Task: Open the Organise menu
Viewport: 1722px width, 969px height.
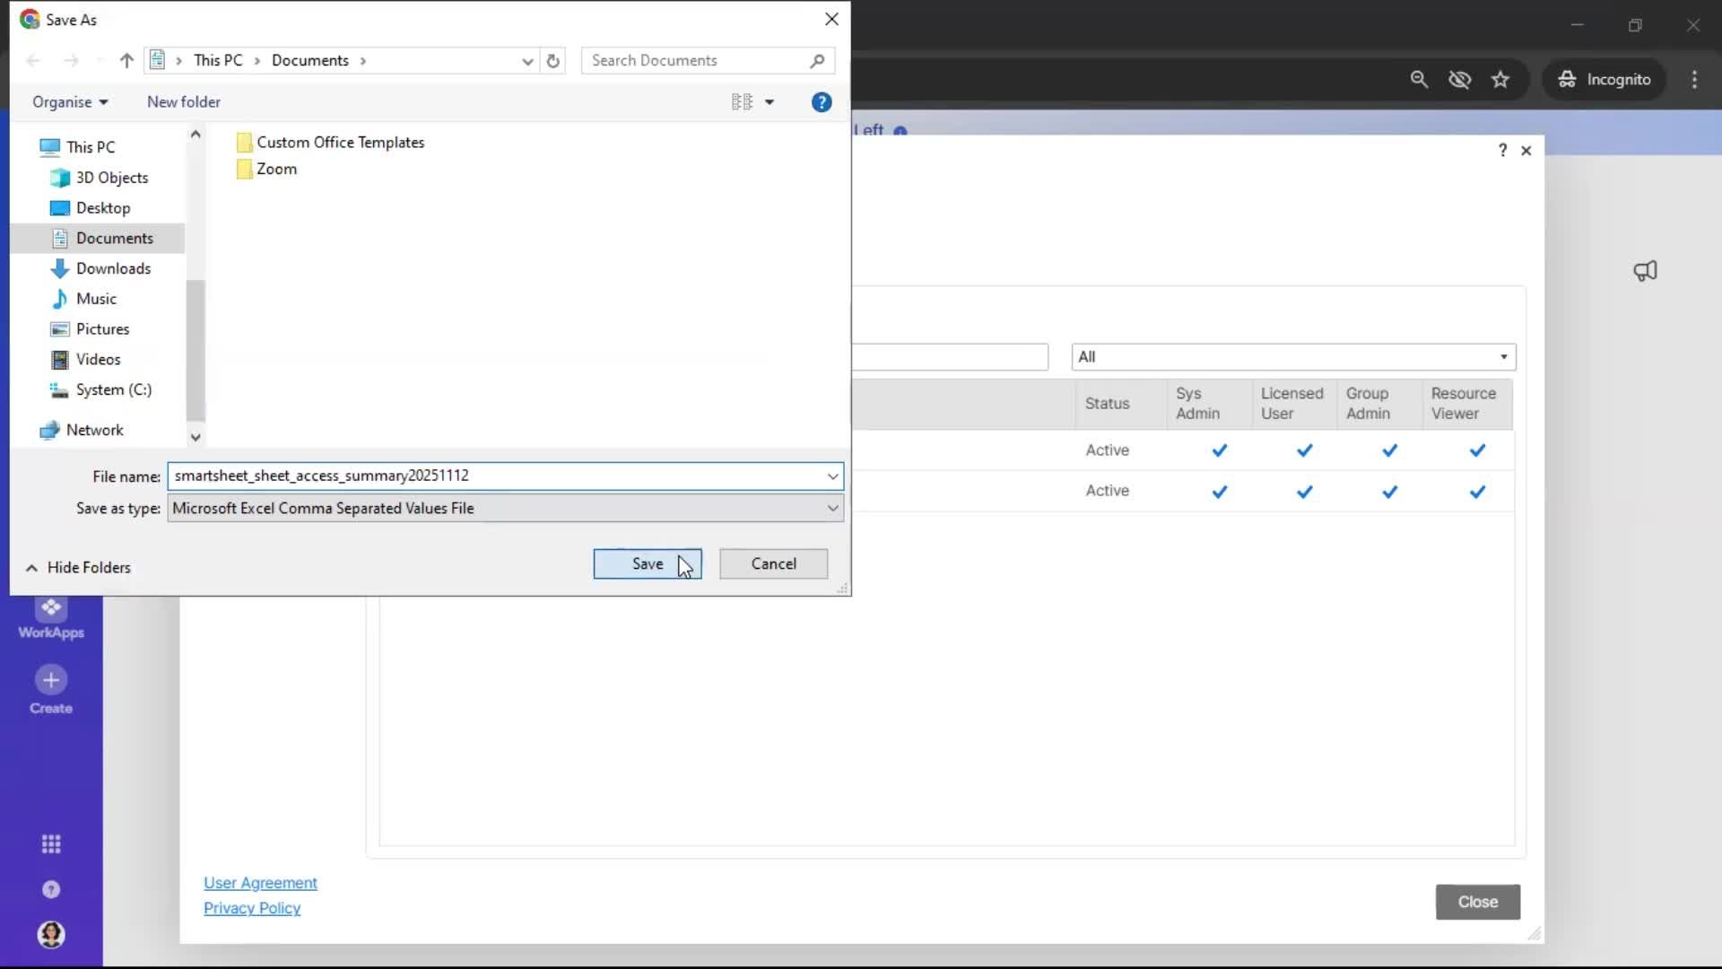Action: point(69,101)
